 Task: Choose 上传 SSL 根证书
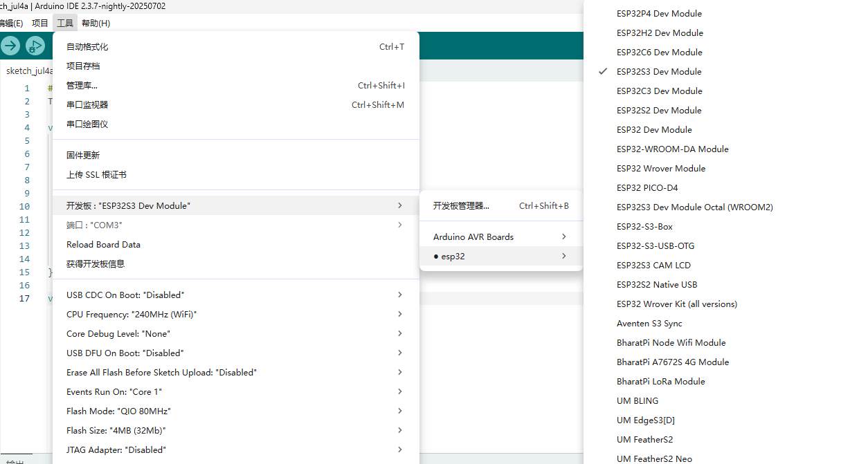[x=236, y=175]
